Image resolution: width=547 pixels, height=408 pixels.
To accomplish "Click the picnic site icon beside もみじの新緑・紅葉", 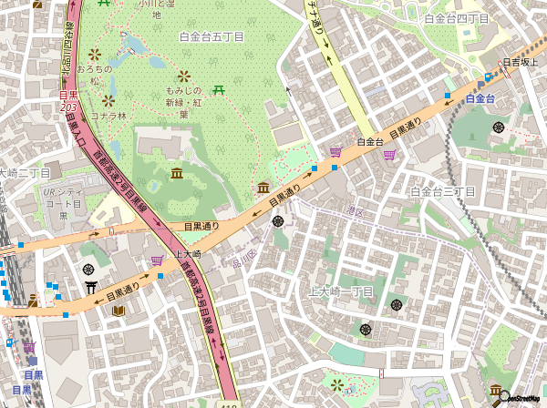I will pos(219,88).
